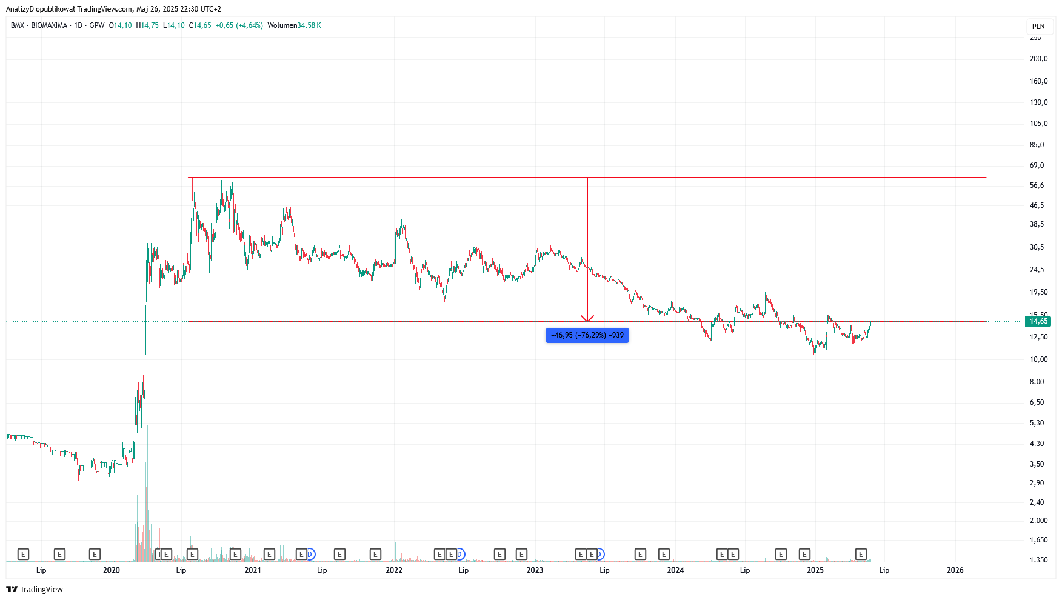Click the current price tag 14,65
The width and height of the screenshot is (1062, 600).
pos(1038,321)
